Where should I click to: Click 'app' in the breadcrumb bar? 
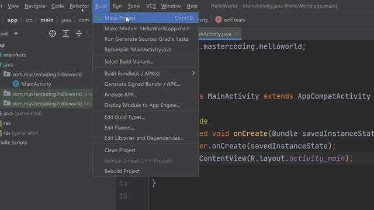click(x=12, y=20)
